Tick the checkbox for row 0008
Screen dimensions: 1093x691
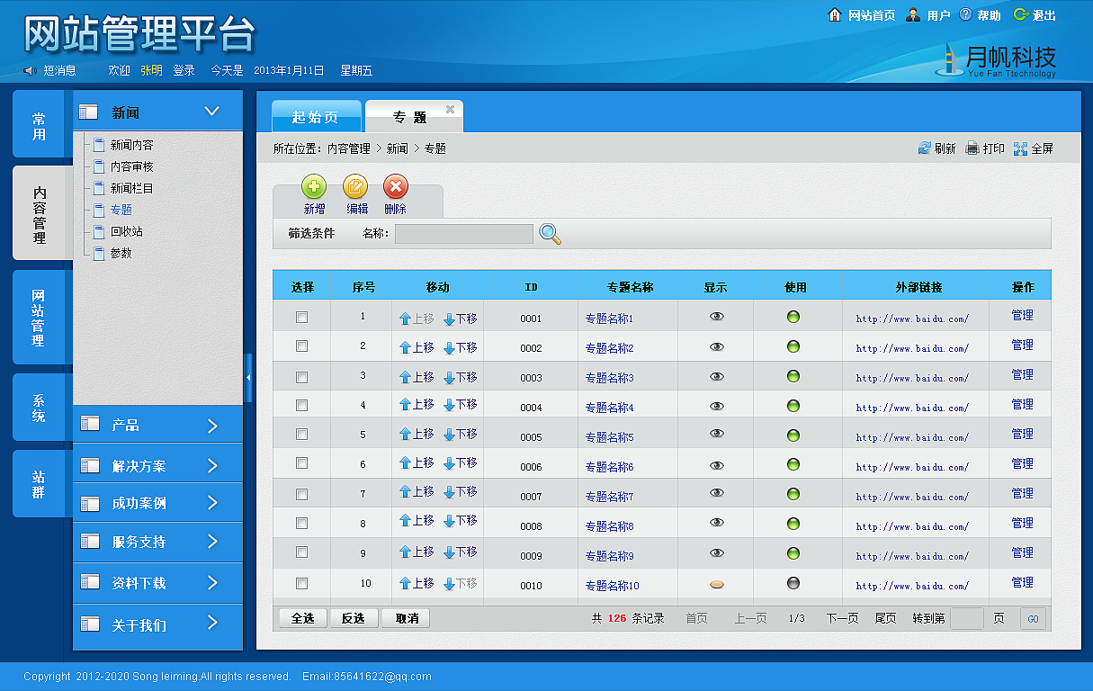tap(301, 523)
